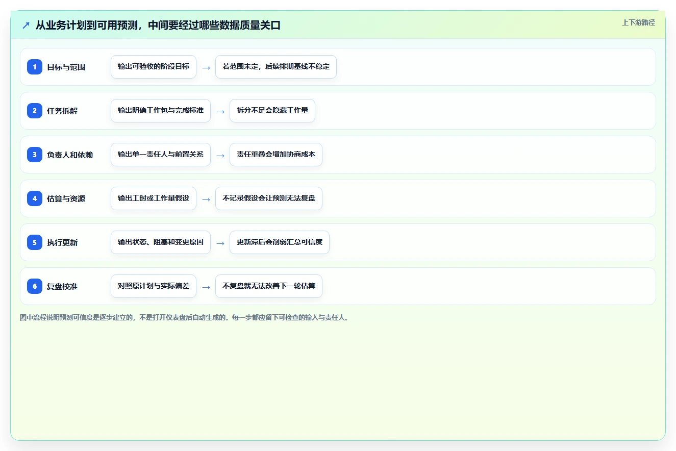The height and width of the screenshot is (451, 676).
Task: Click the 复盘校准 step label
Action: (62, 286)
